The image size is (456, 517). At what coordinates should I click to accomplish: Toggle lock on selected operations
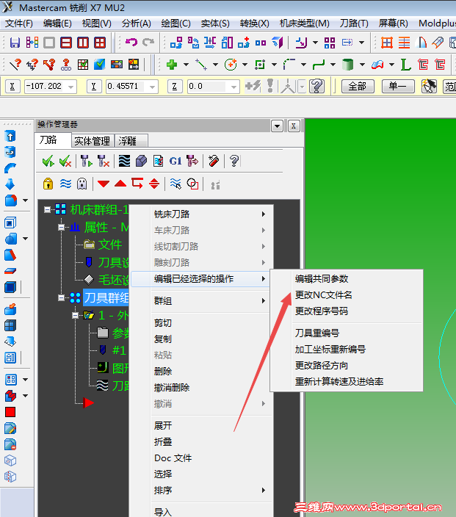point(48,184)
